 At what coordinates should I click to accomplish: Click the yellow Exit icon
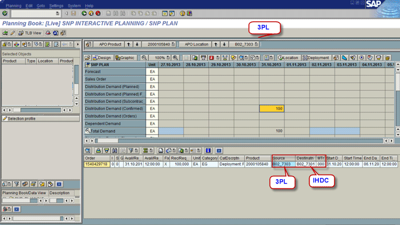91,13
